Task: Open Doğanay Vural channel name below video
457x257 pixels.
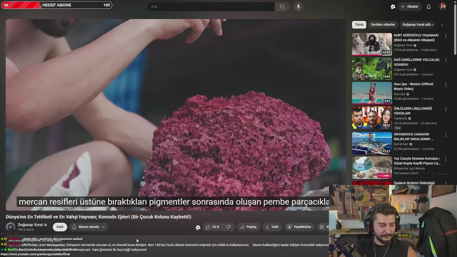Action: point(30,225)
